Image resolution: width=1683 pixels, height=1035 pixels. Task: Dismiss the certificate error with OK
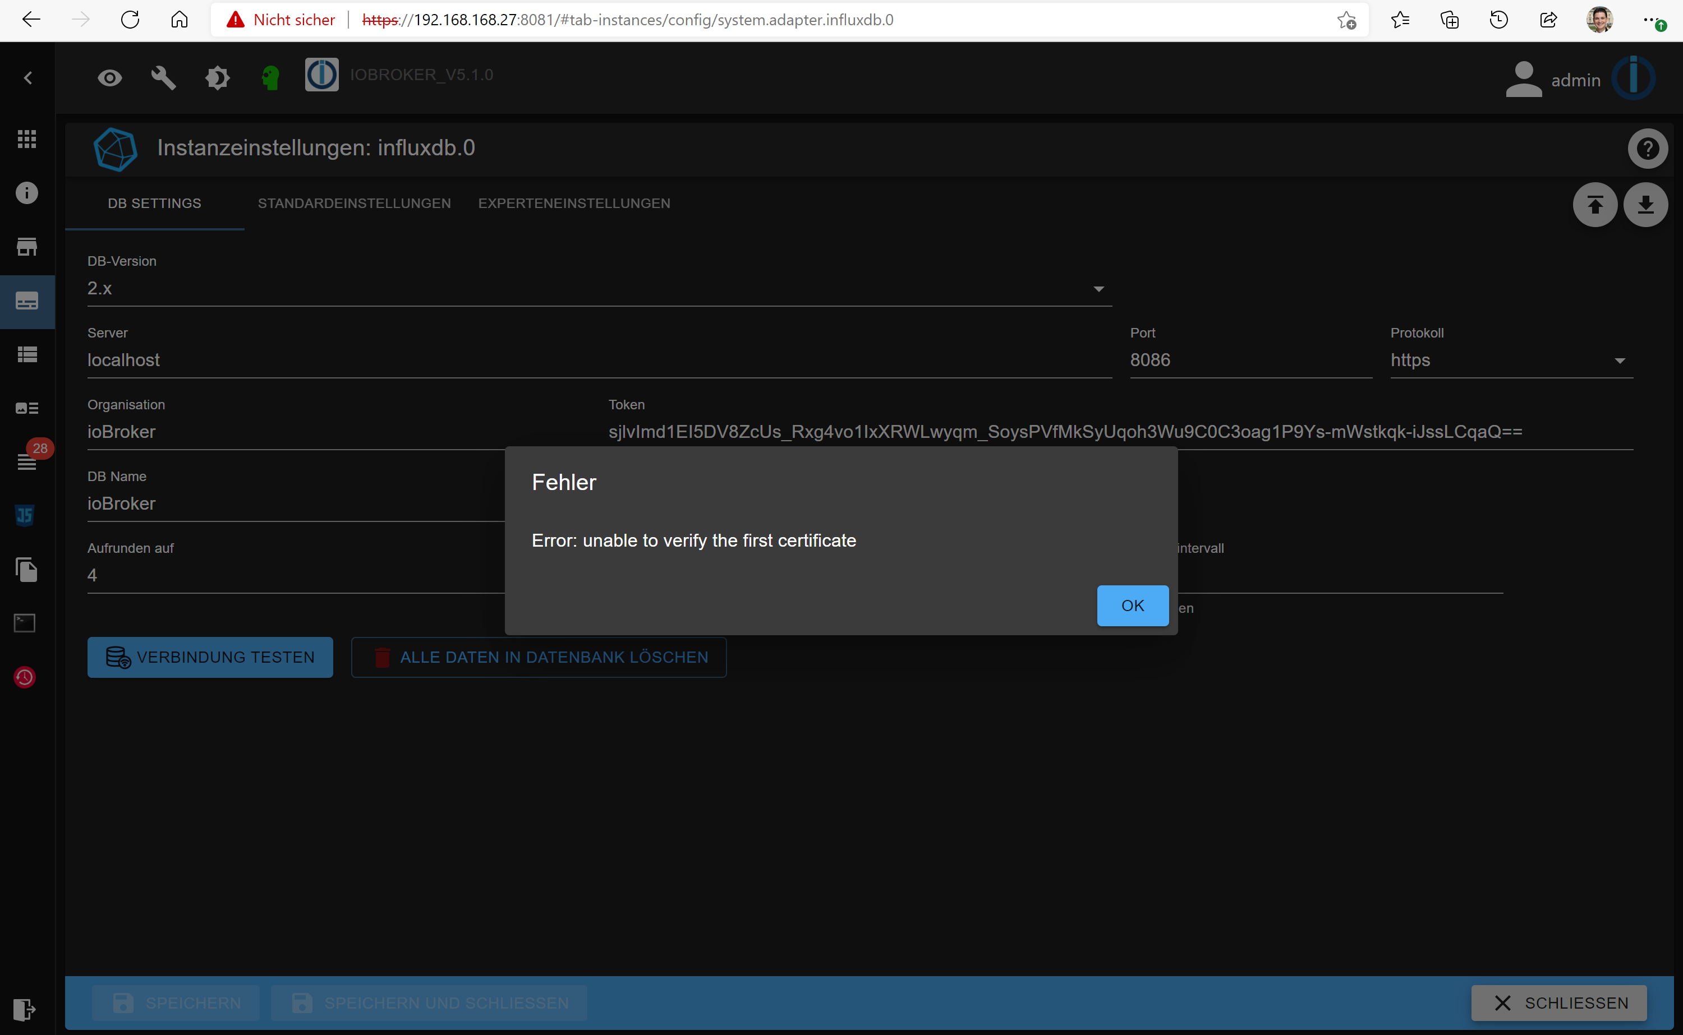coord(1132,605)
